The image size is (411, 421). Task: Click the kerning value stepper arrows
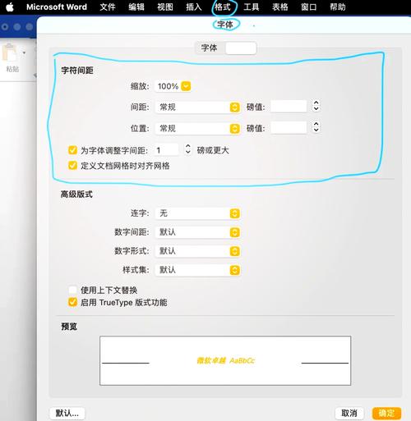click(x=187, y=149)
